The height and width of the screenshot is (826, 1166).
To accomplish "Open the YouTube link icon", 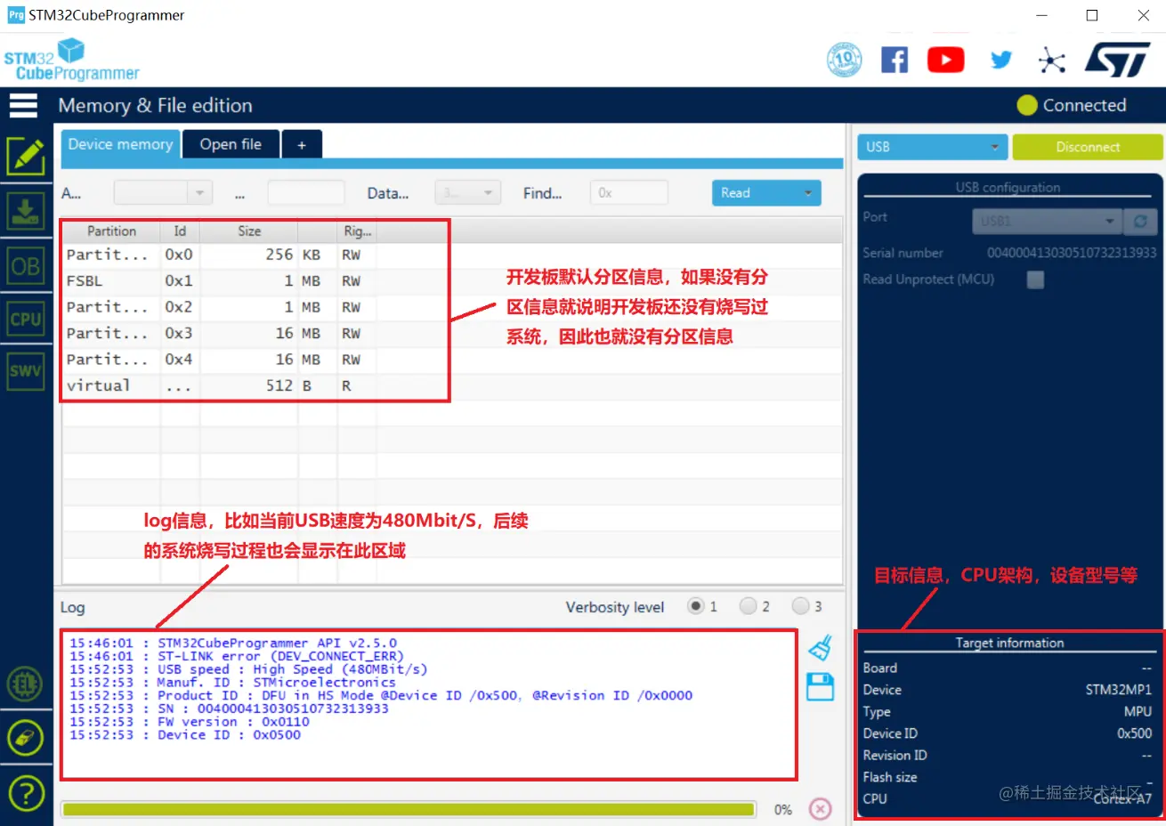I will click(x=945, y=60).
